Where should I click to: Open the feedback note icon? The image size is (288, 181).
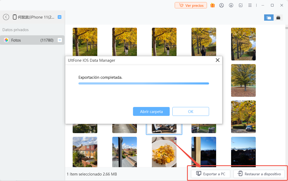click(241, 5)
